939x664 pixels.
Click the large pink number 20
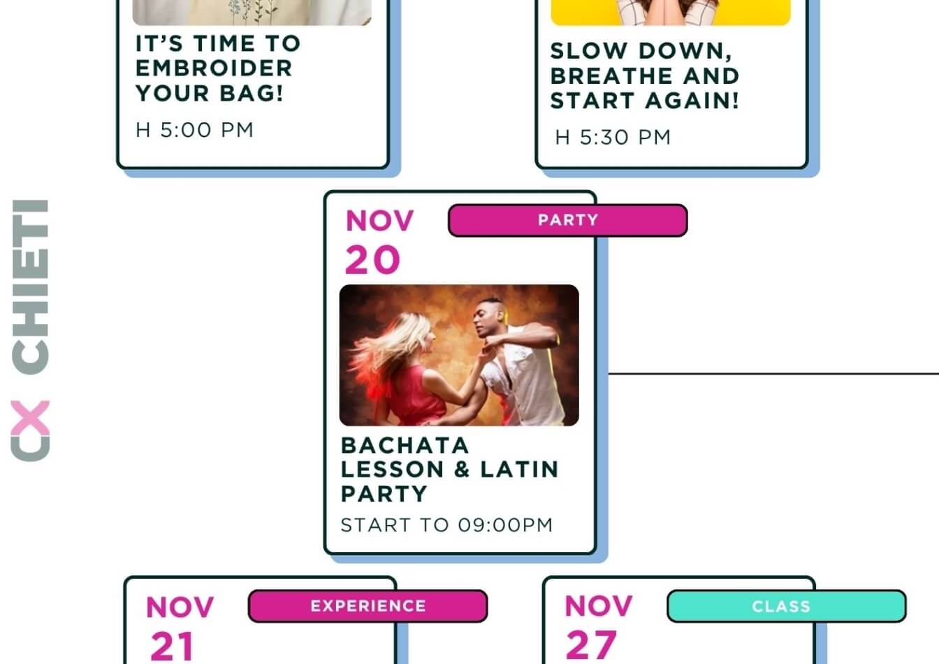[x=372, y=261]
